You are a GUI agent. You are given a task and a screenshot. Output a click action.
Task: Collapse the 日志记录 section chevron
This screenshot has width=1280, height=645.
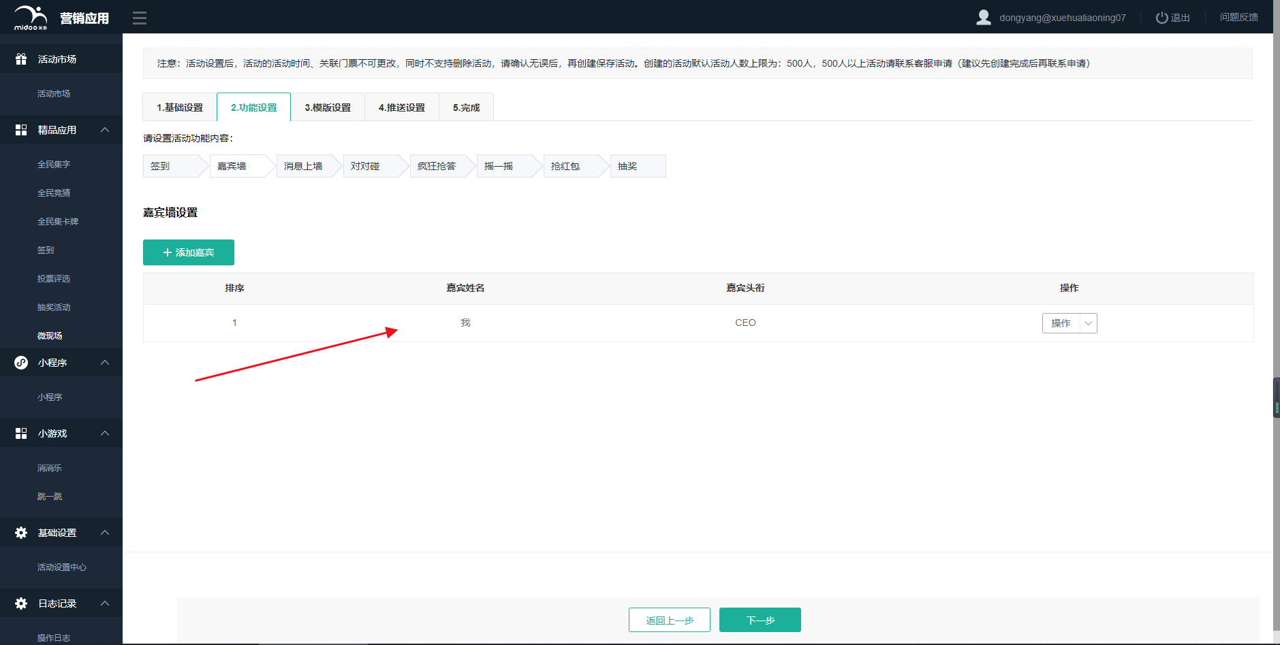pos(105,603)
